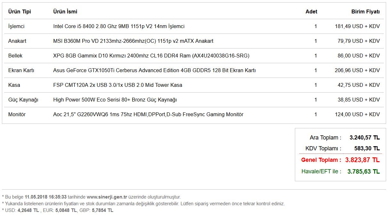Click the 'KDV Toplamı :' label
This screenshot has height=218, width=389.
pyautogui.click(x=323, y=148)
